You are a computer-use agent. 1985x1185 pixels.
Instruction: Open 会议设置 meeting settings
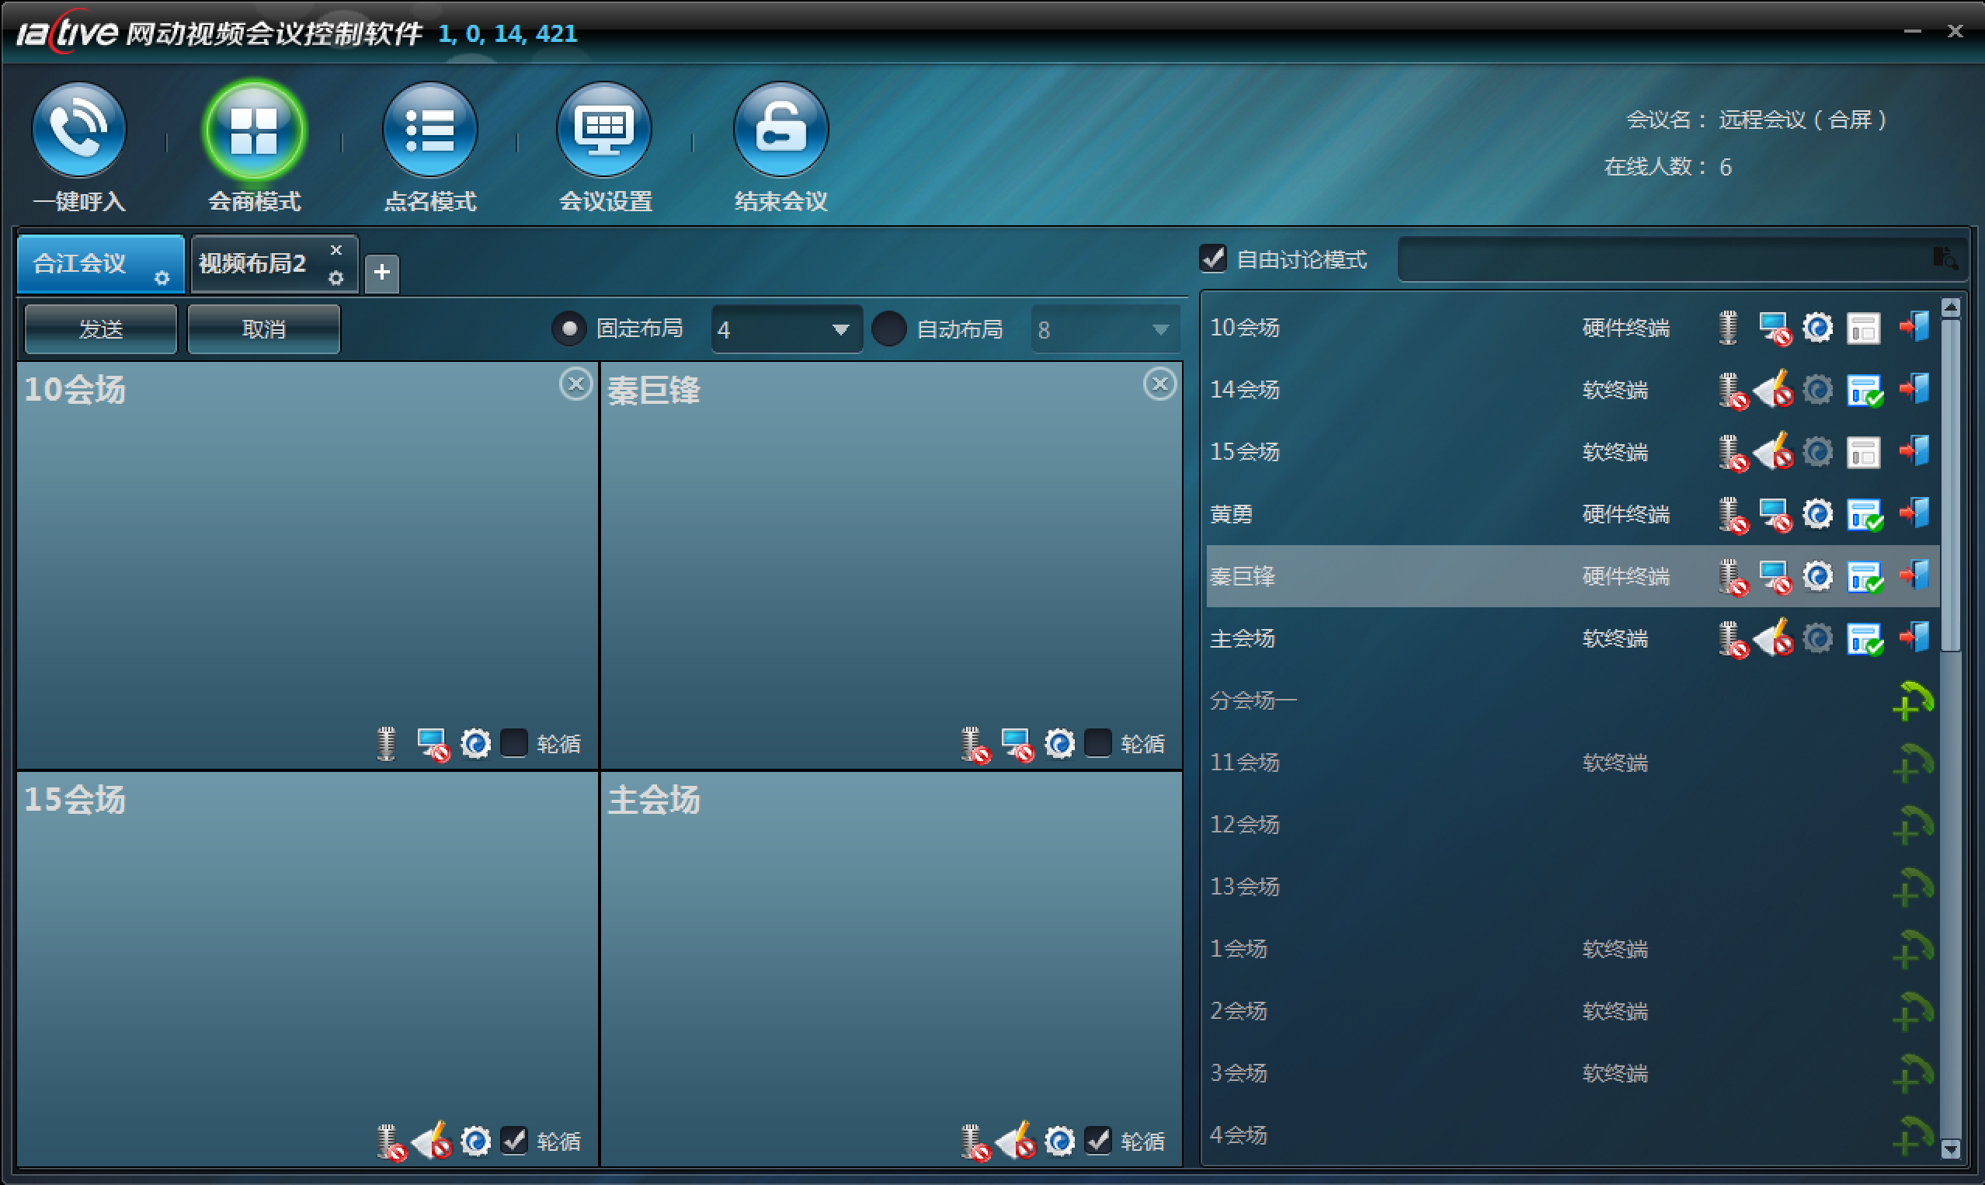pos(604,130)
